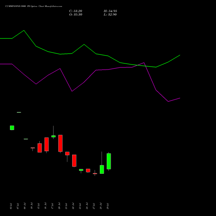Click the small red candlestick above 24 Jul
The height and width of the screenshot is (216, 216).
pyautogui.click(x=88, y=171)
